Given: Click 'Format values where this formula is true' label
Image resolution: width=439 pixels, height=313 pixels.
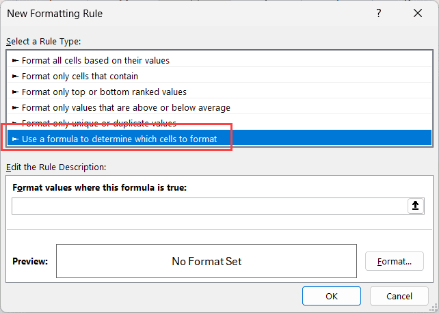Looking at the screenshot, I should (99, 187).
